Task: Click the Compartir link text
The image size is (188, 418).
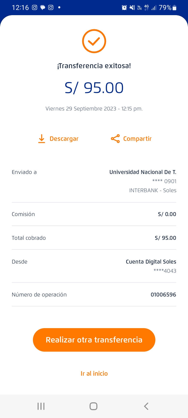Action: (137, 139)
